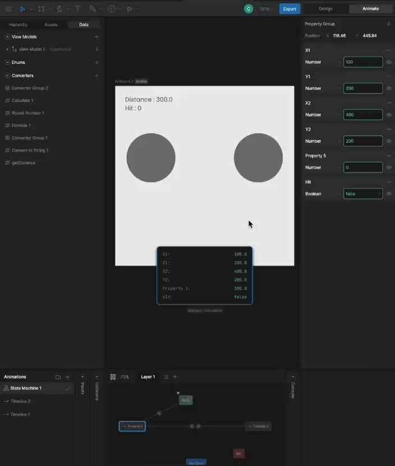Add a new animation
This screenshot has width=395, height=466.
pyautogui.click(x=67, y=377)
